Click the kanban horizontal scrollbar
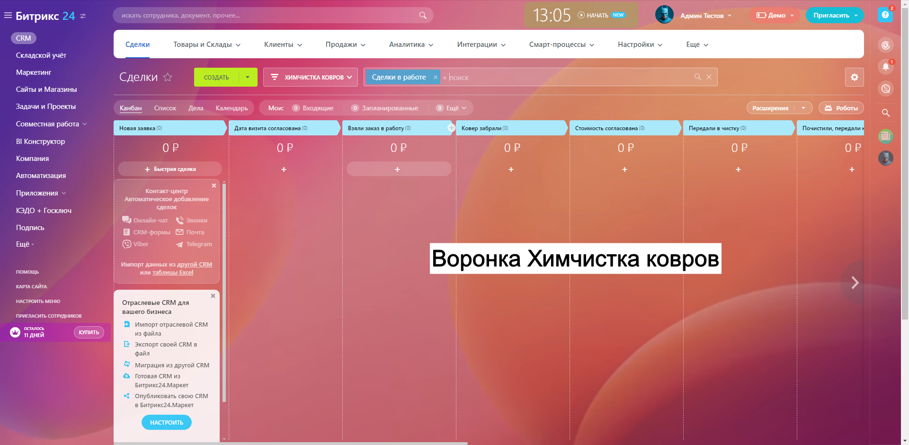The height and width of the screenshot is (445, 909). point(291,444)
